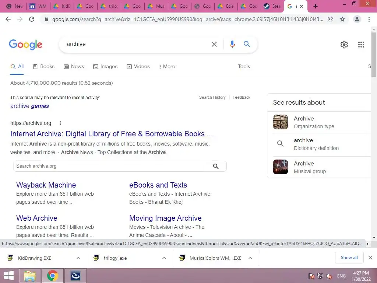Open Google settings gear

coord(344,45)
